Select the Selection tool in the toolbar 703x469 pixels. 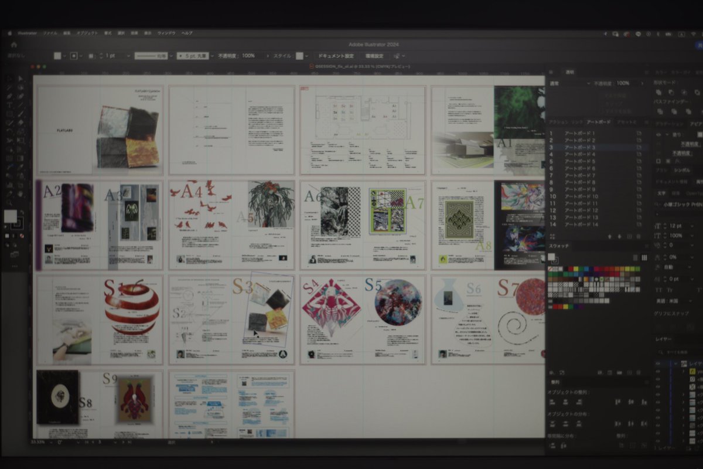[x=10, y=78]
